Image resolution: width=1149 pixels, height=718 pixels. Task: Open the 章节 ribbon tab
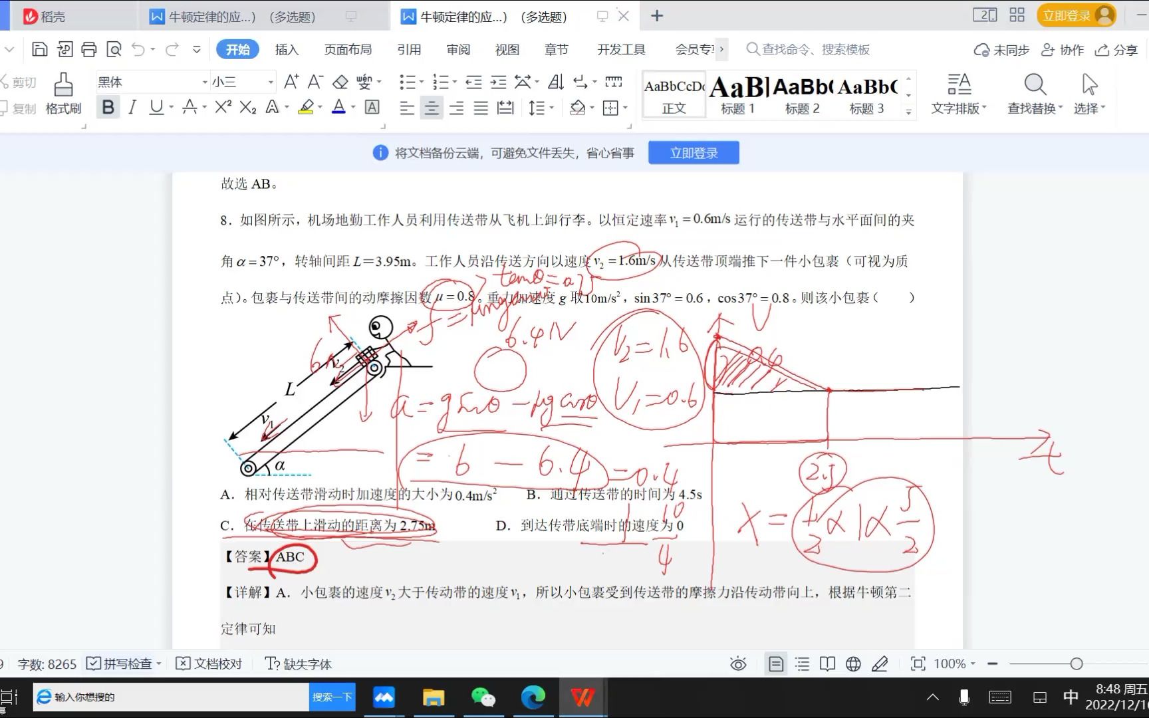point(556,49)
